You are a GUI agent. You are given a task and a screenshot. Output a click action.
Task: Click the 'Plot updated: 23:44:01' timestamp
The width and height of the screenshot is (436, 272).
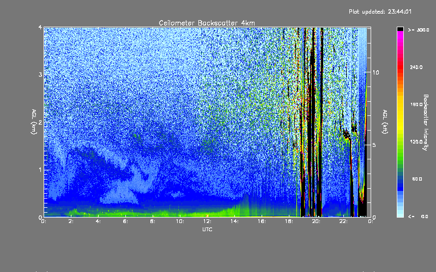[x=380, y=11]
